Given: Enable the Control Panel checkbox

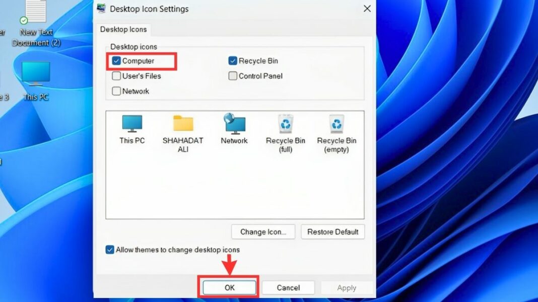Looking at the screenshot, I should [233, 76].
